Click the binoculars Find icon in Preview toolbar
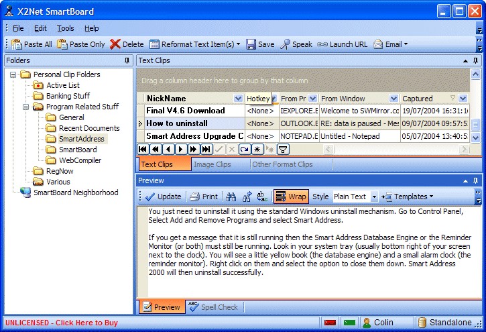This screenshot has width=486, height=332. (x=231, y=197)
